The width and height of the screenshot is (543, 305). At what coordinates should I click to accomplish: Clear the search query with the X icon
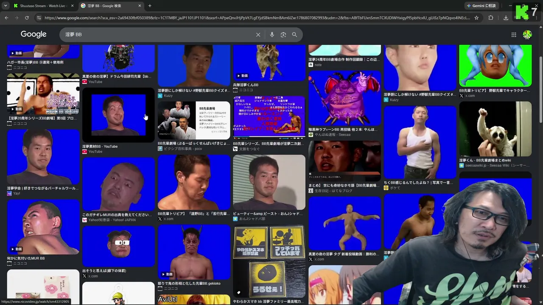coord(258,35)
